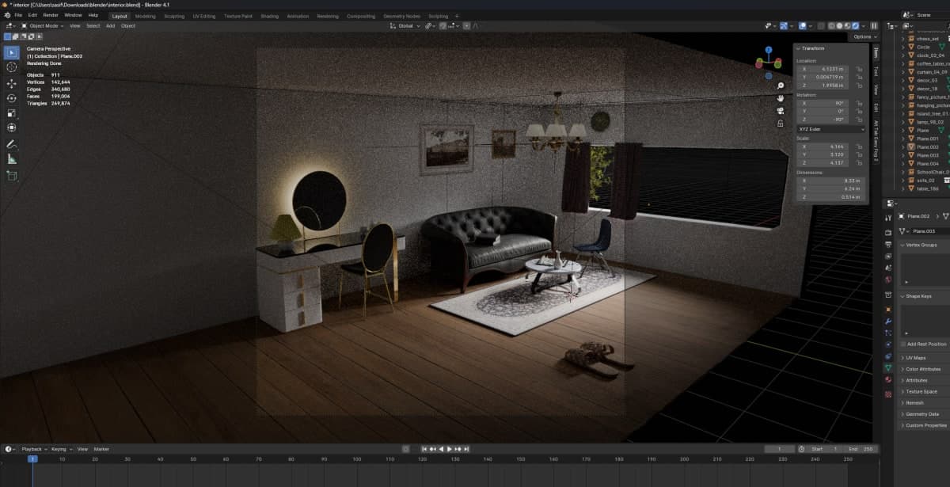Open the XYZ Euler rotation mode dropdown
This screenshot has width=950, height=487.
coord(830,129)
